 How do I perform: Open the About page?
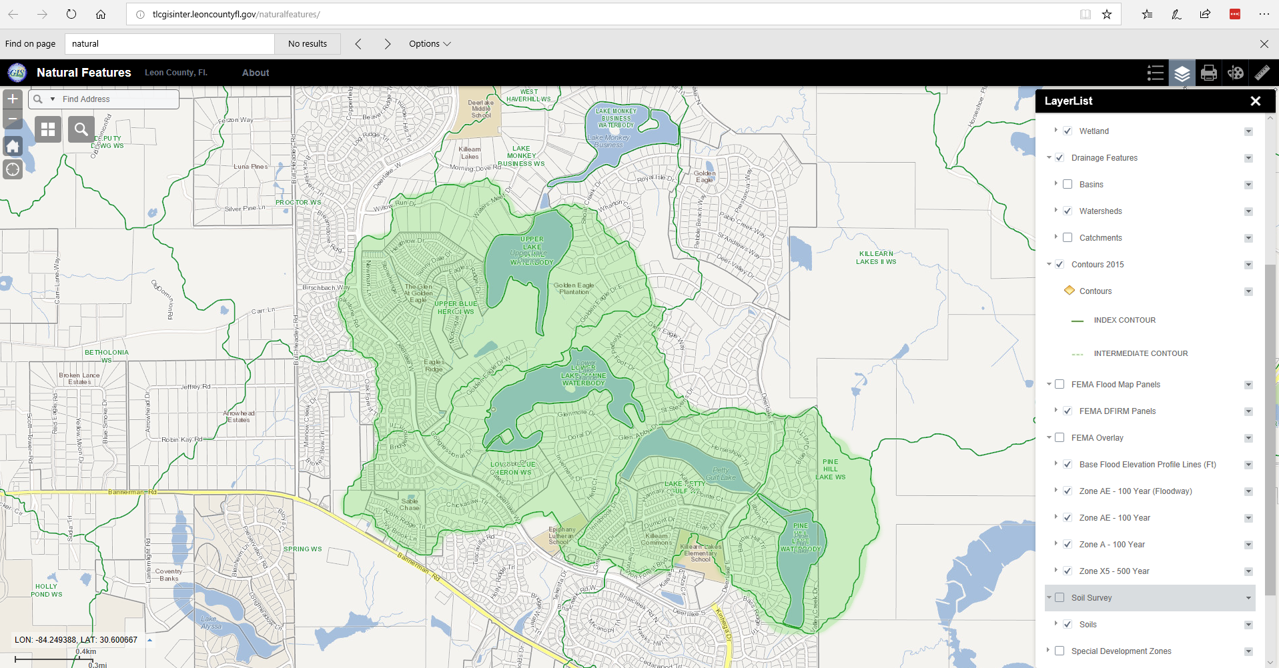click(256, 73)
